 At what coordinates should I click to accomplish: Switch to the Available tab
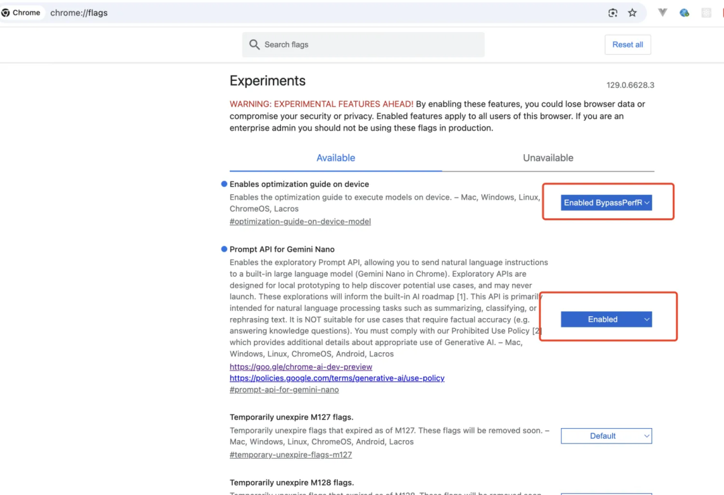(335, 158)
